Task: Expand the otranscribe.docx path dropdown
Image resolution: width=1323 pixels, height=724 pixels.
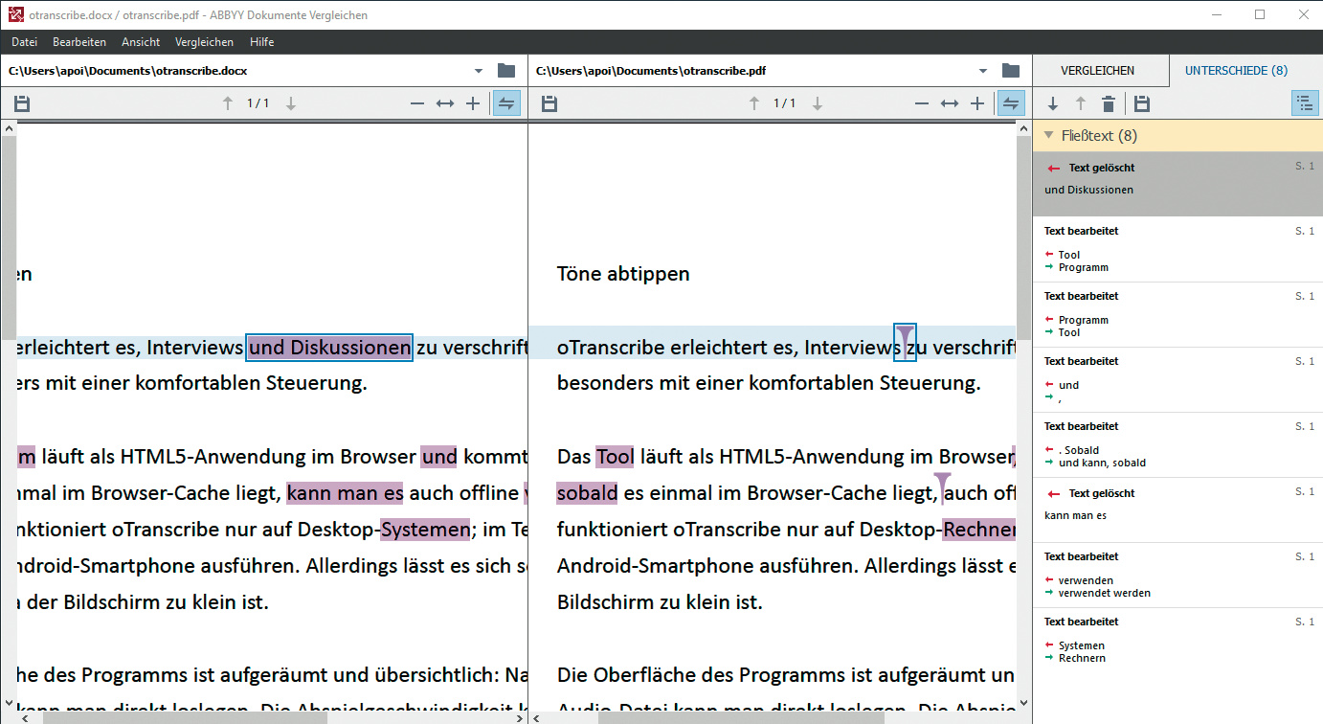Action: click(479, 71)
